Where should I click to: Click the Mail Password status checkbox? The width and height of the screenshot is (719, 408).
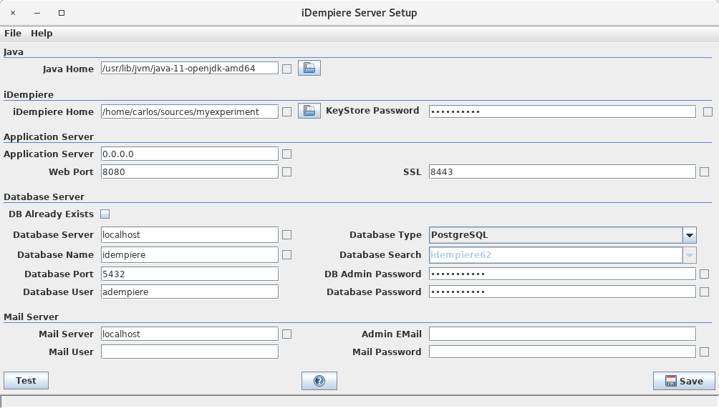coord(705,352)
